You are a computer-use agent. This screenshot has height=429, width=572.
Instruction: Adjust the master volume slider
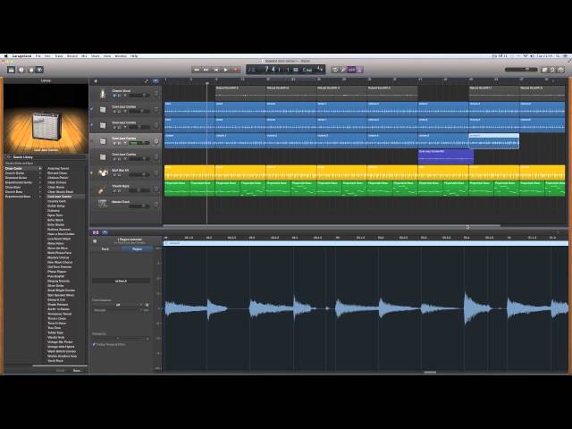521,69
